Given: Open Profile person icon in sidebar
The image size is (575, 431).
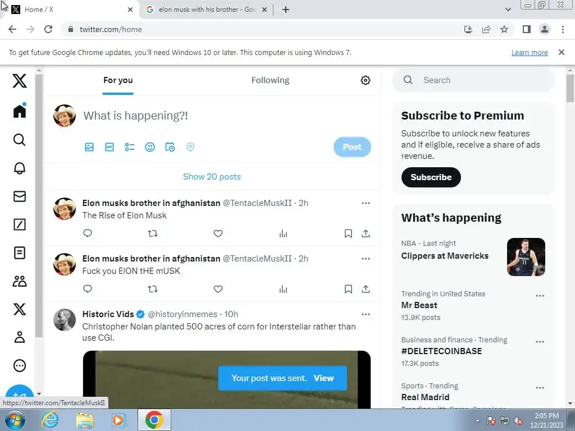Looking at the screenshot, I should (x=20, y=337).
